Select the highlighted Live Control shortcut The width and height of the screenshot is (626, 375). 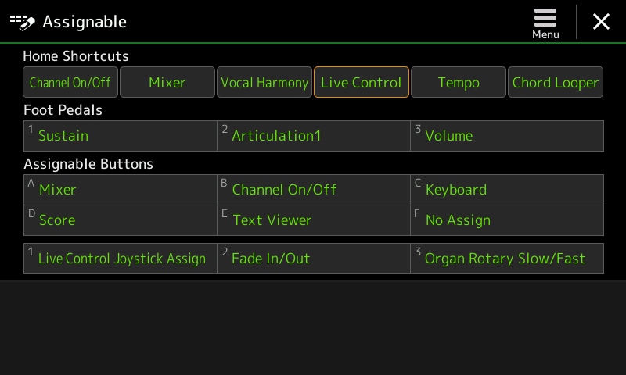tap(362, 82)
